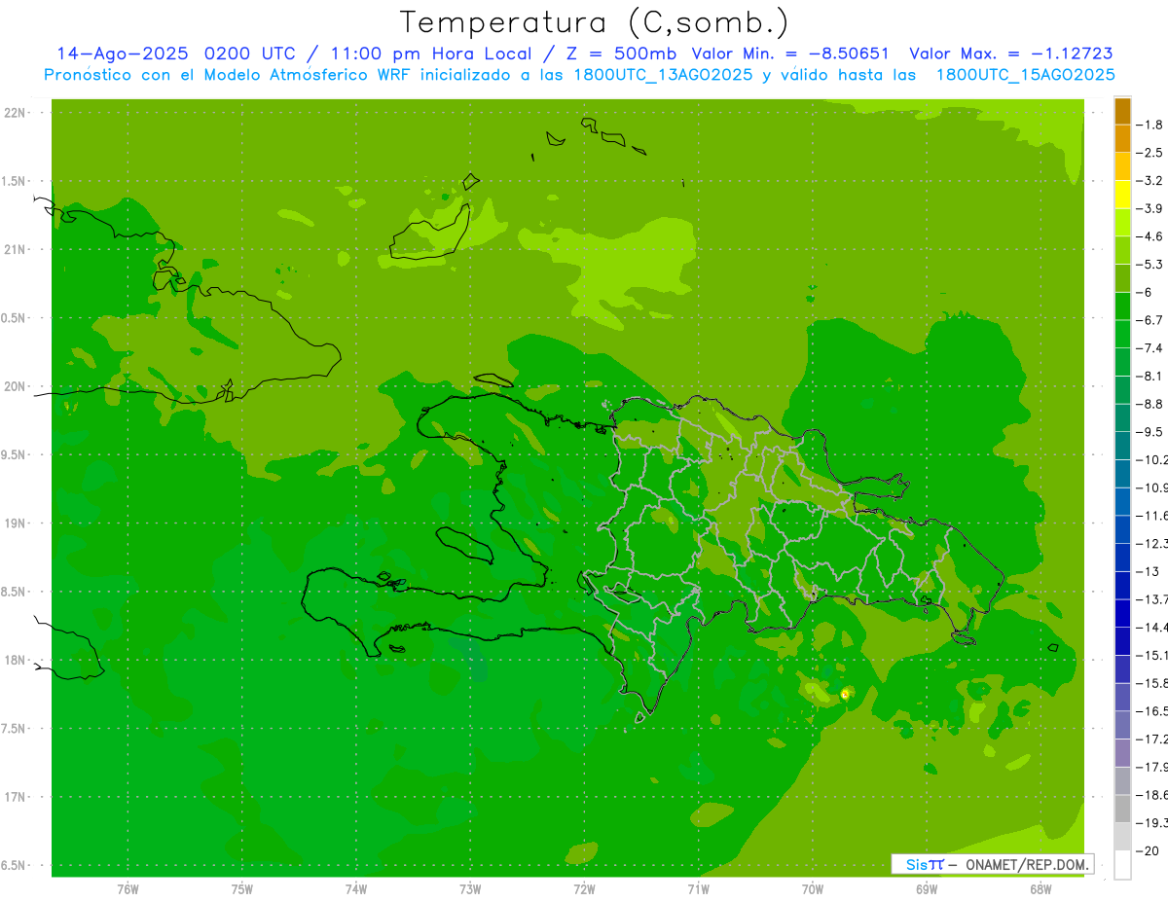The image size is (1168, 902).
Task: Click the "0200 UTC" time text
Action: pos(252,54)
